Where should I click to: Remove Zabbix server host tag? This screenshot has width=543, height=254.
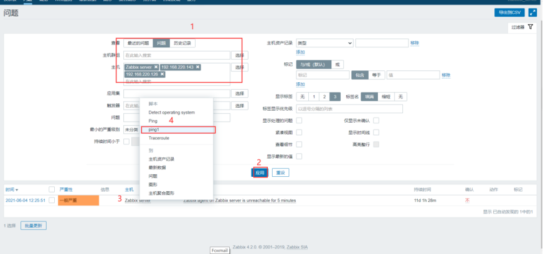pos(156,67)
